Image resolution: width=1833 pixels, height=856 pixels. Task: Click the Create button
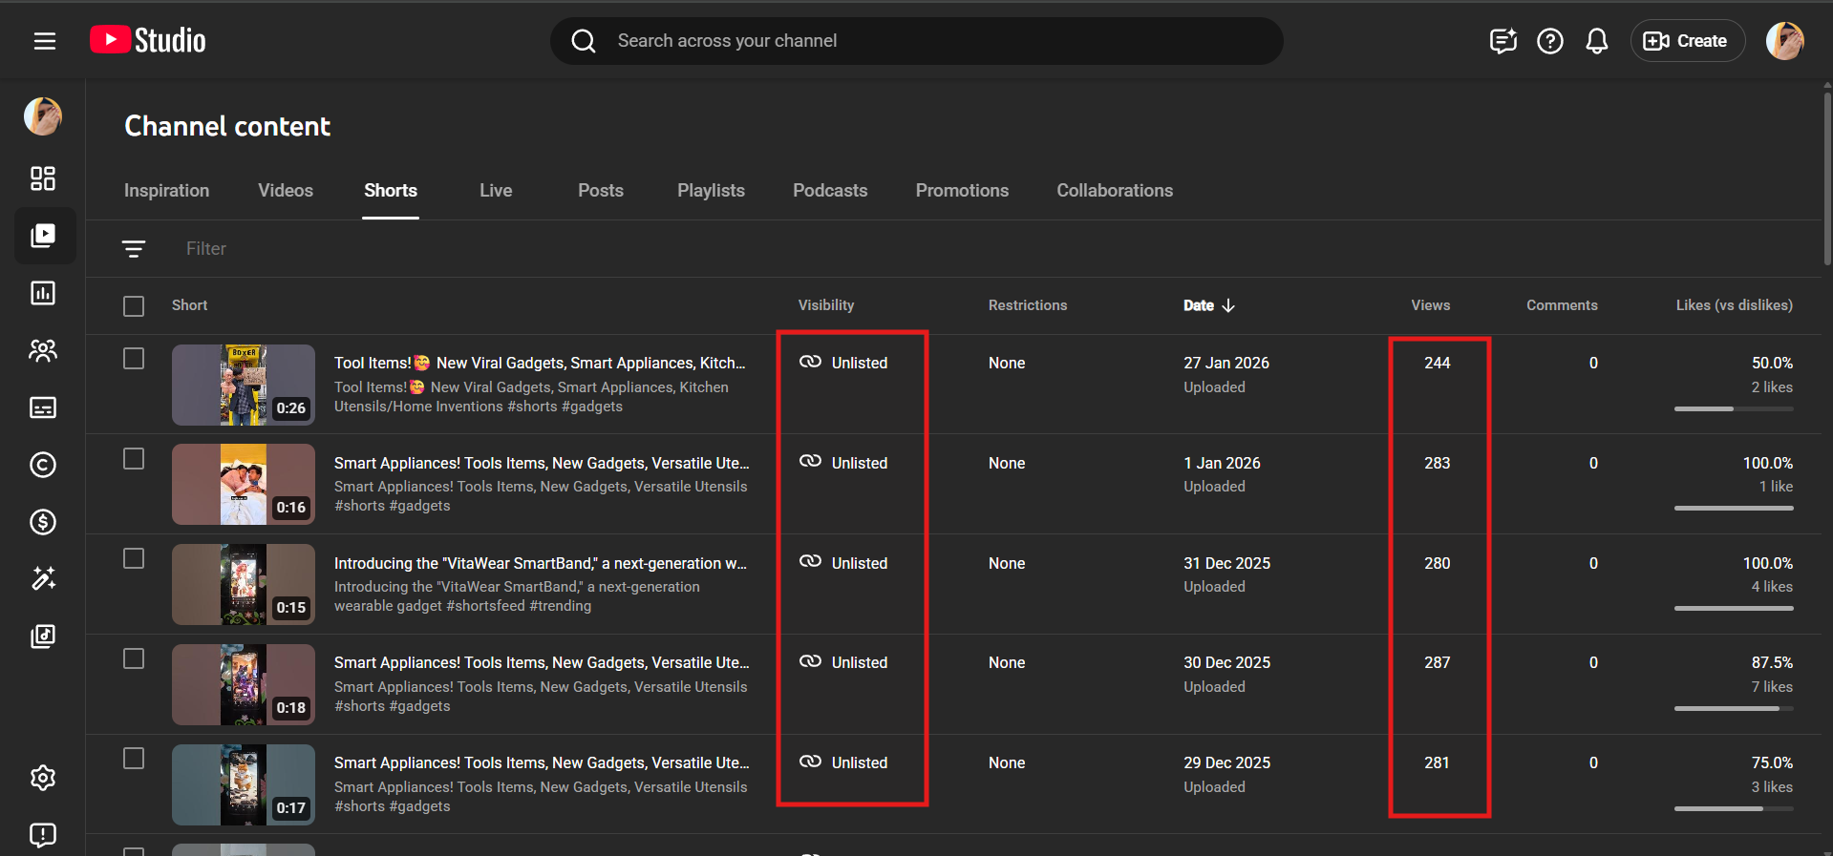click(1687, 41)
